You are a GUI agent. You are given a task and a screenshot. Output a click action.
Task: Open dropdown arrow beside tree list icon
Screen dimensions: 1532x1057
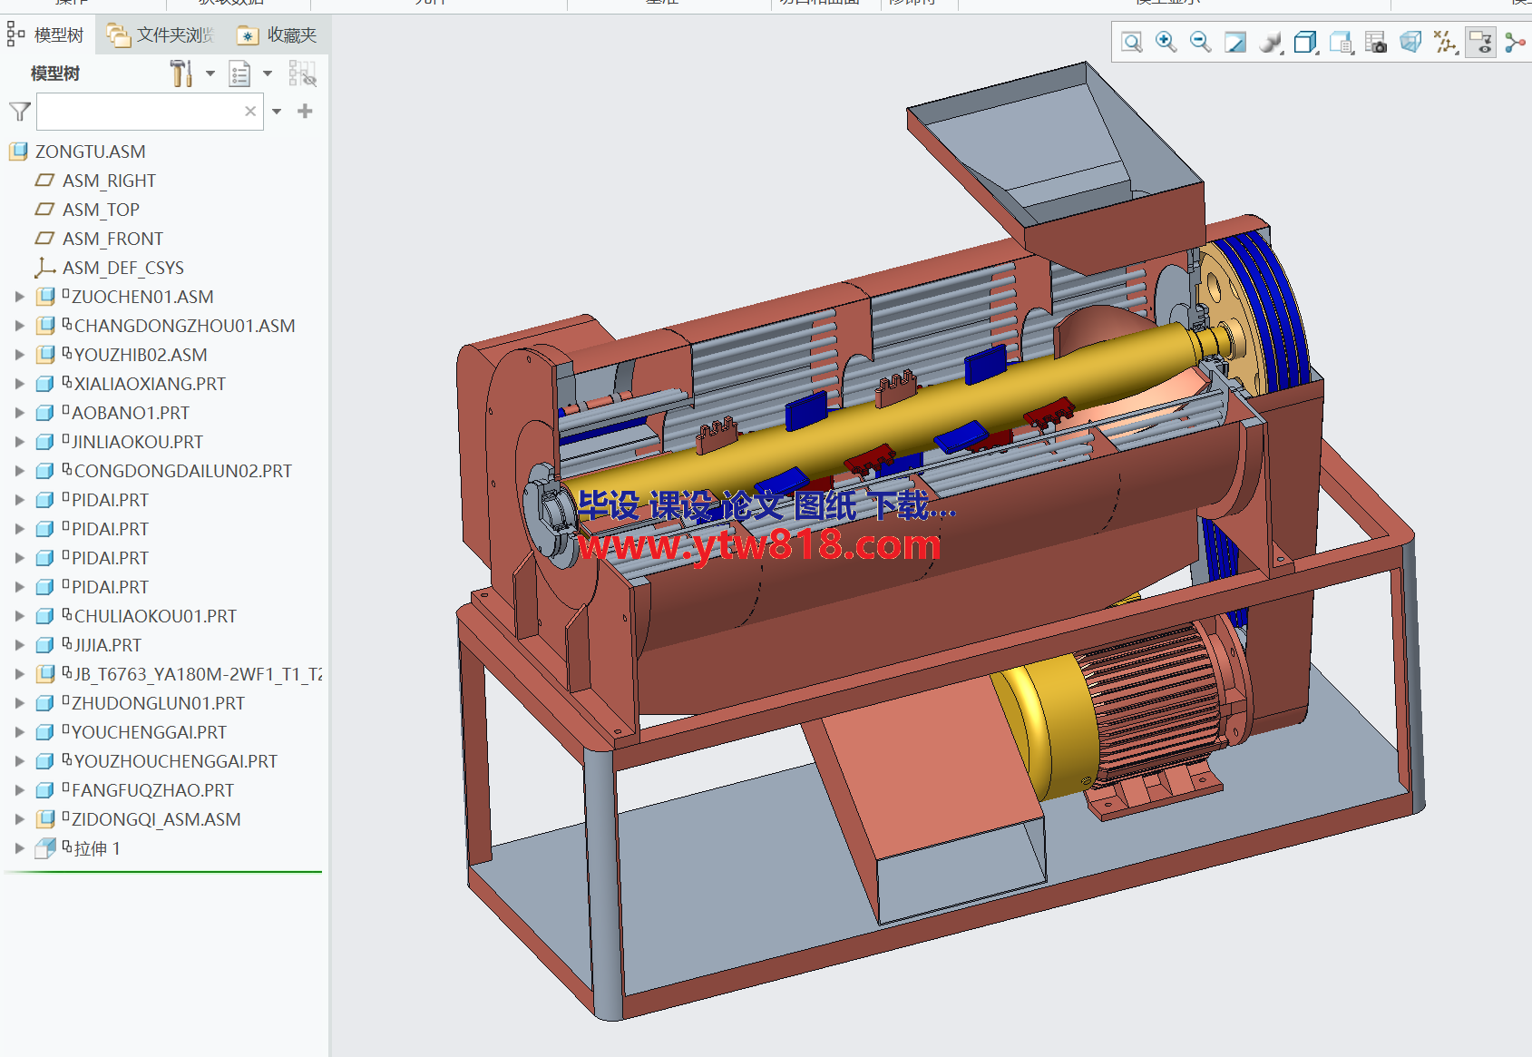click(x=268, y=73)
